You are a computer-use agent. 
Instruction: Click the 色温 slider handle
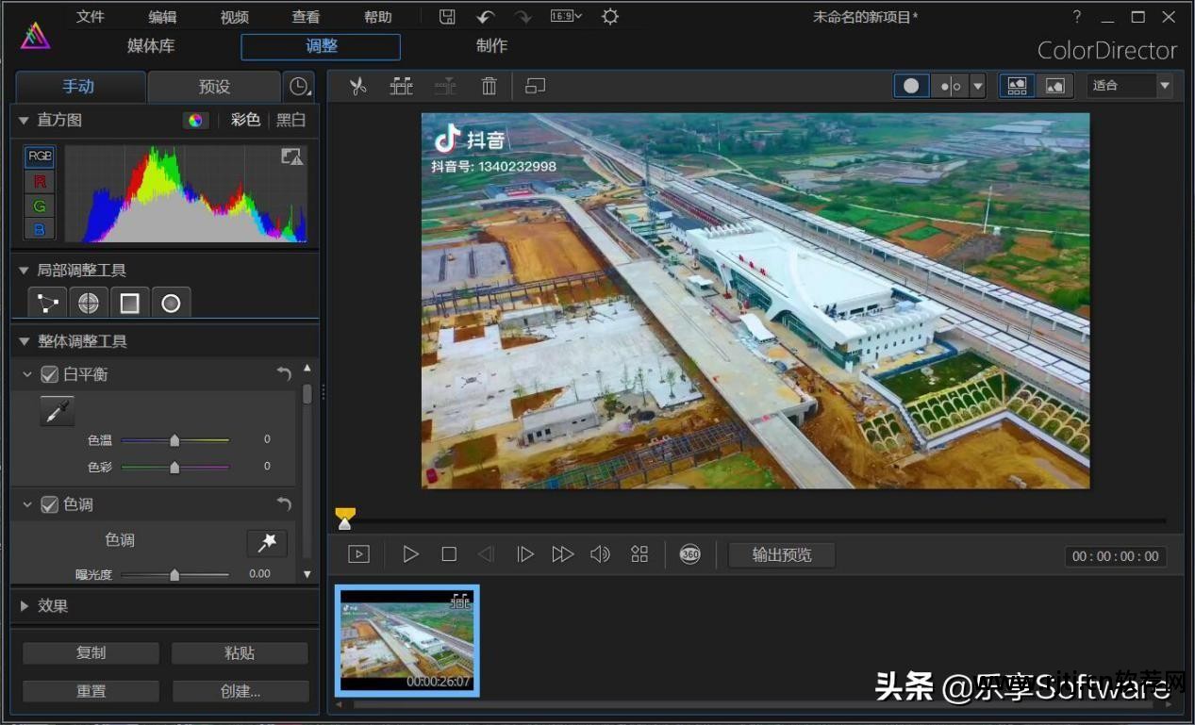click(174, 440)
